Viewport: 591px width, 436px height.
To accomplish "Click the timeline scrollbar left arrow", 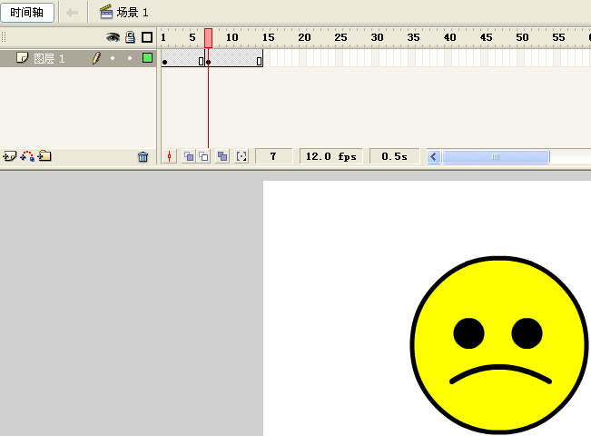I will point(434,156).
